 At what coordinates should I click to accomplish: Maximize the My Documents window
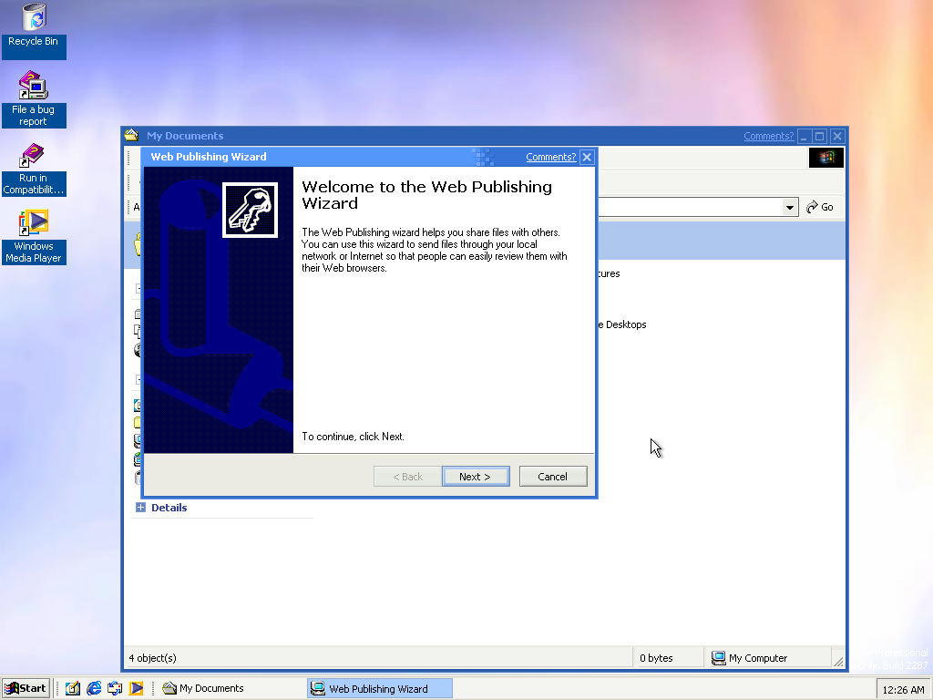(819, 137)
